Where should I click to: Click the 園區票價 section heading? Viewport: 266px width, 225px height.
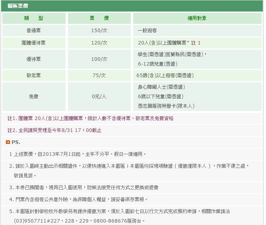coord(18,7)
